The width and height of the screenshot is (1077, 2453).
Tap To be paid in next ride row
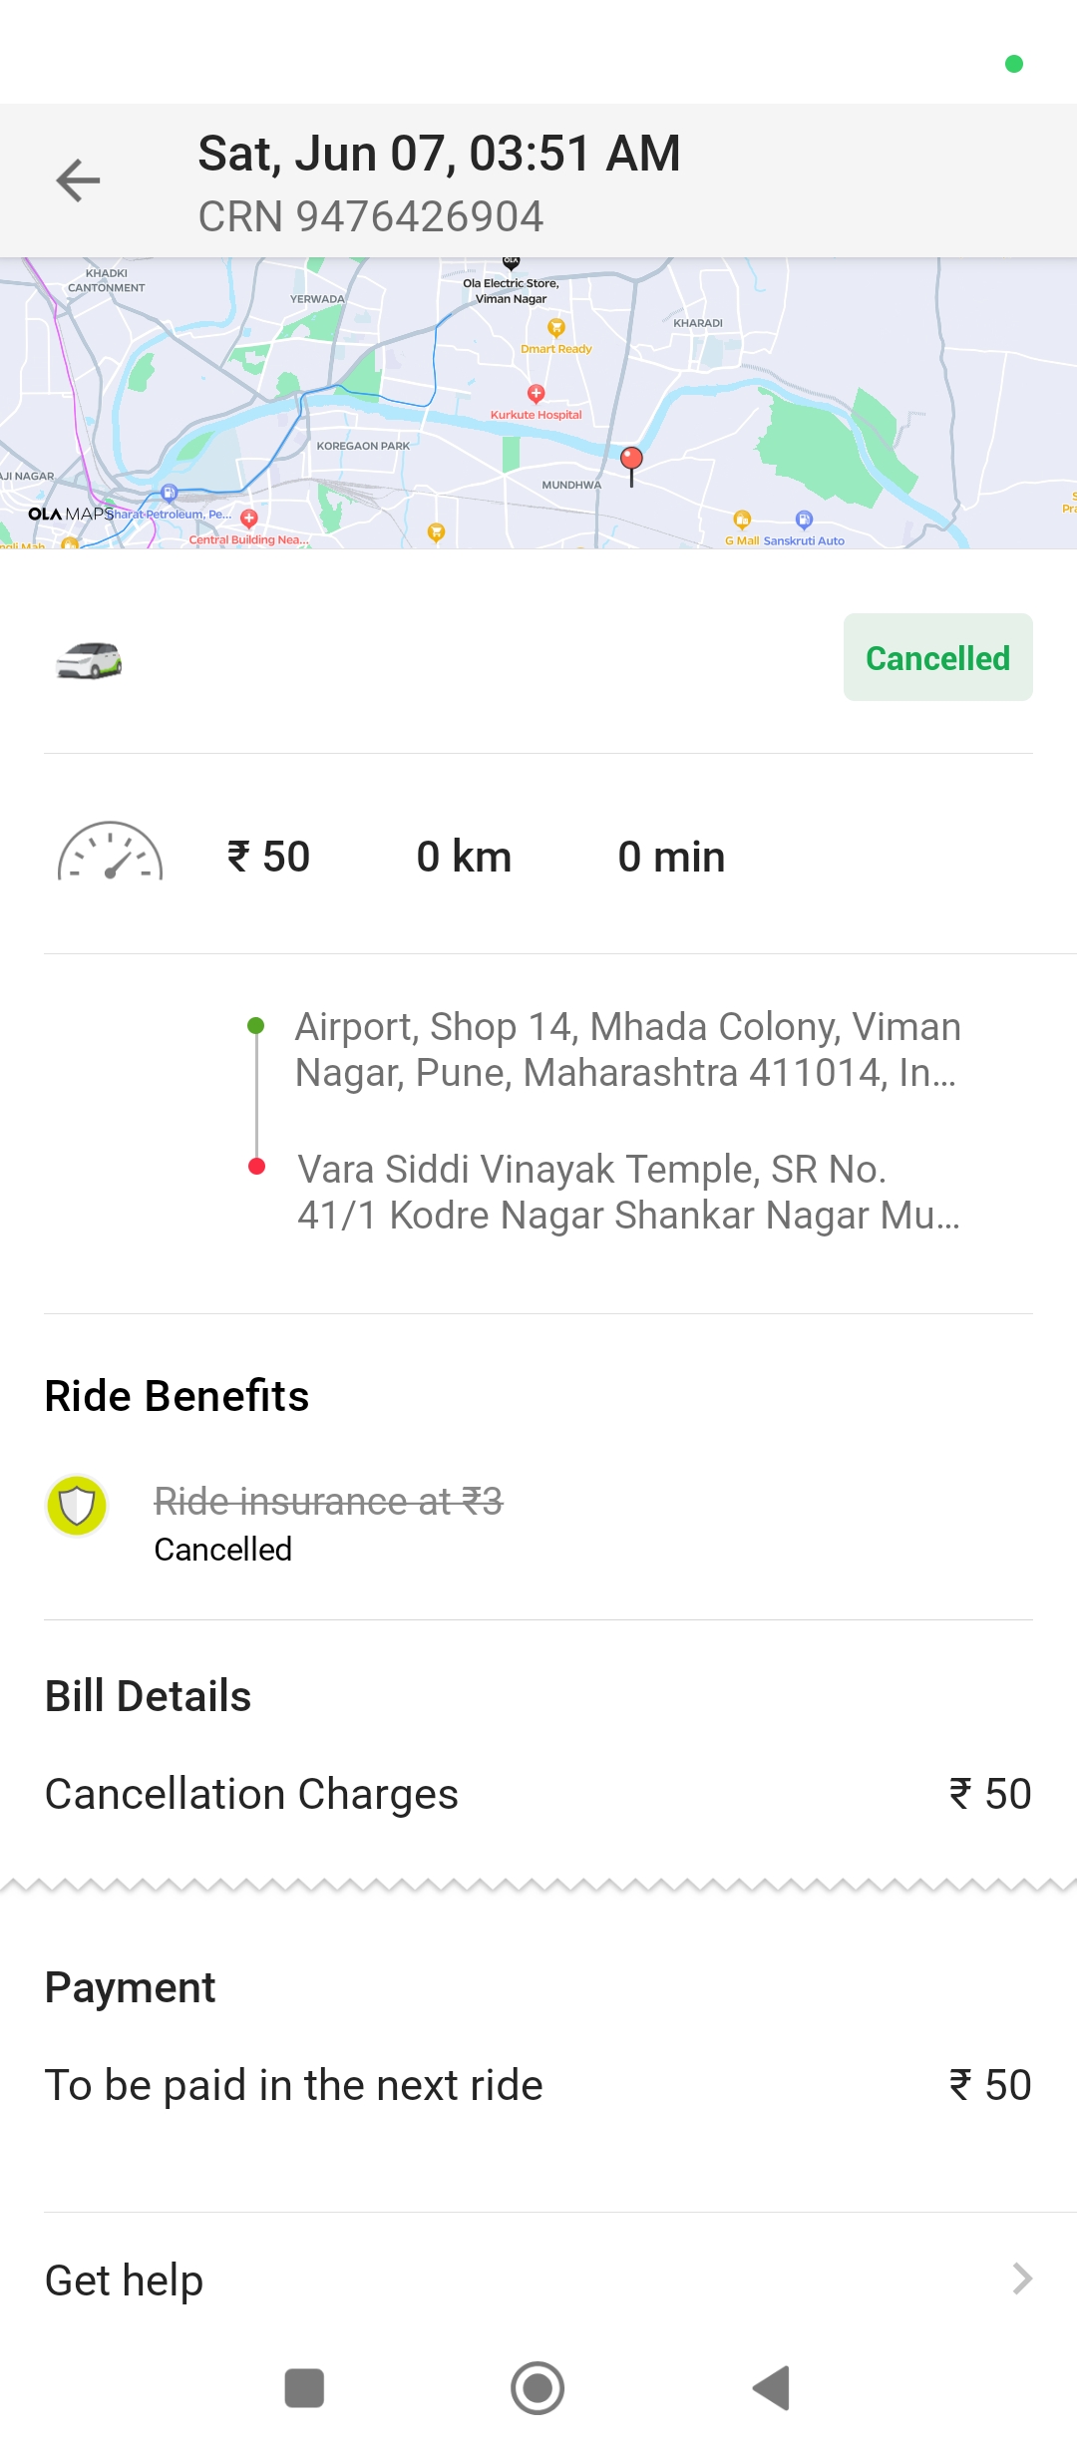[x=538, y=2085]
